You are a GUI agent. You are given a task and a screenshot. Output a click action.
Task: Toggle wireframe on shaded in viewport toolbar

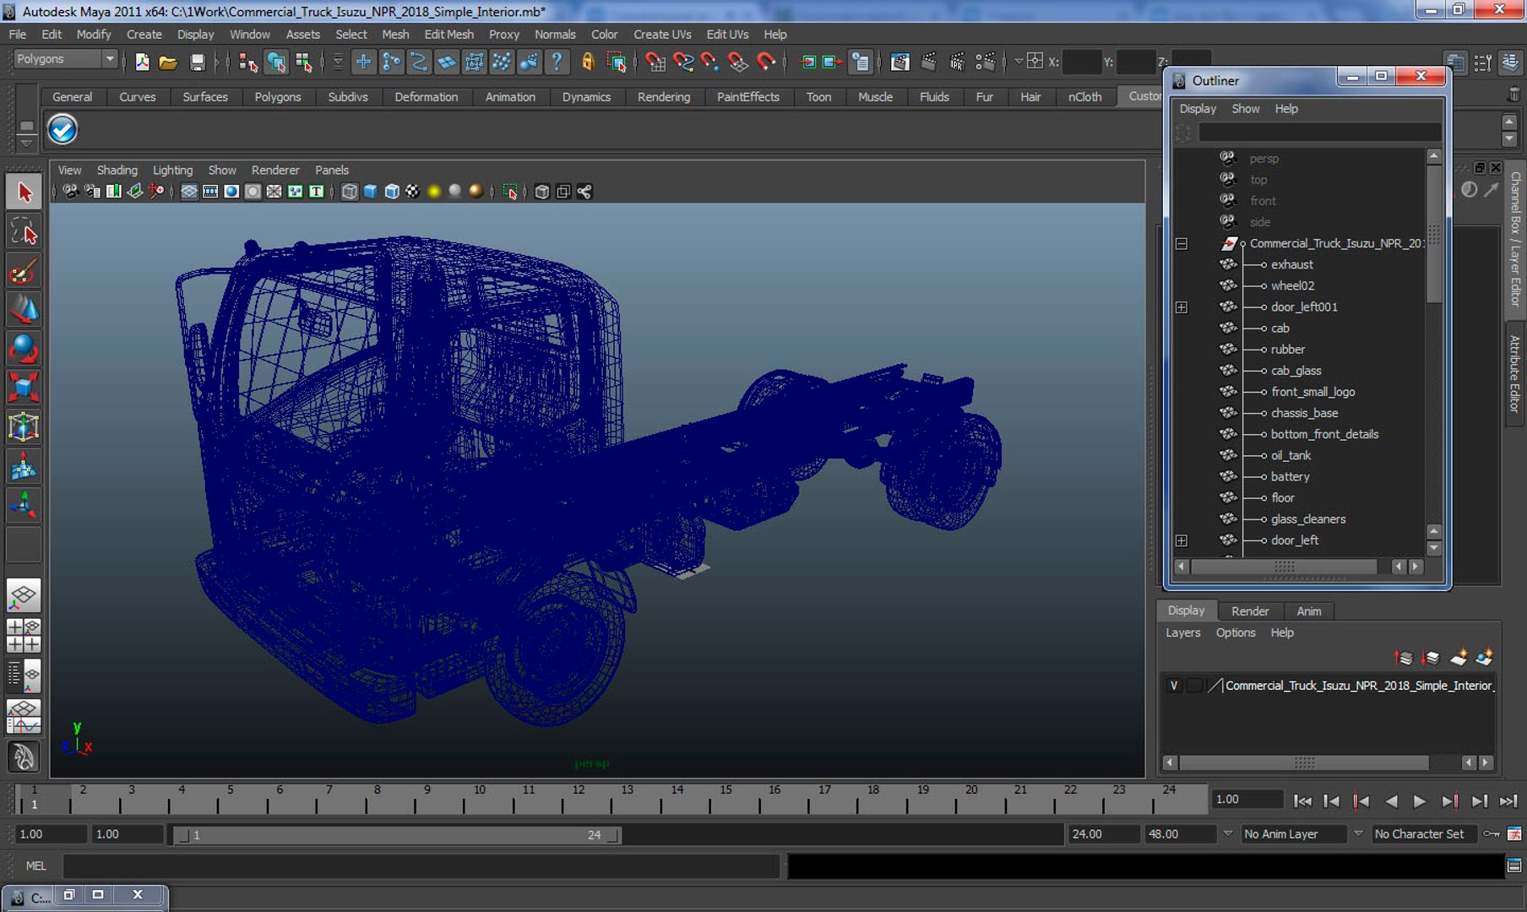click(392, 192)
